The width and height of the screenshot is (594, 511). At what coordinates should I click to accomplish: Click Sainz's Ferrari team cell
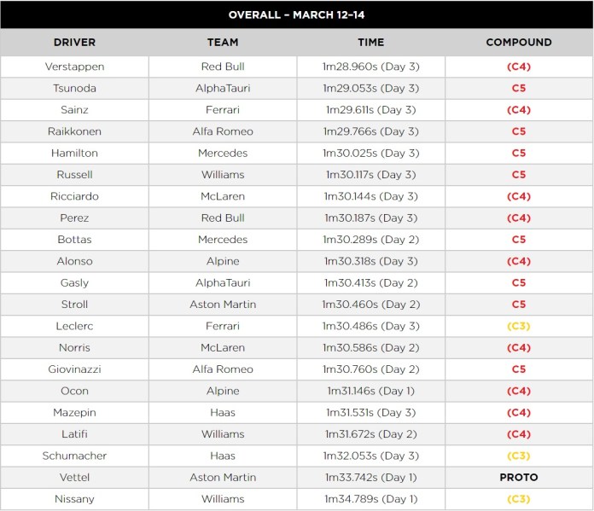click(x=223, y=110)
